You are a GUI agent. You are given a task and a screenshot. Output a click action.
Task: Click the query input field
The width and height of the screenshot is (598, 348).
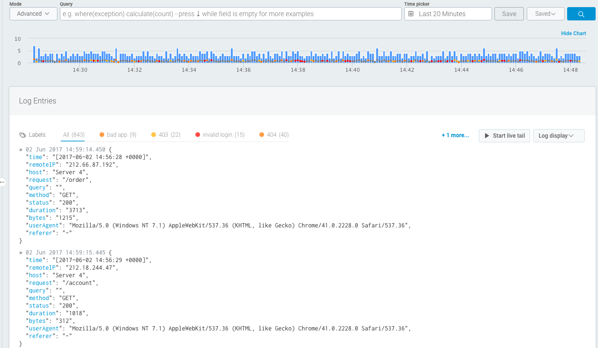click(230, 14)
